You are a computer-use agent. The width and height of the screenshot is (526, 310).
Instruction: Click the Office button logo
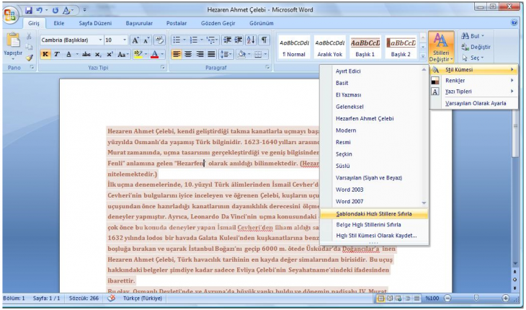[x=10, y=15]
